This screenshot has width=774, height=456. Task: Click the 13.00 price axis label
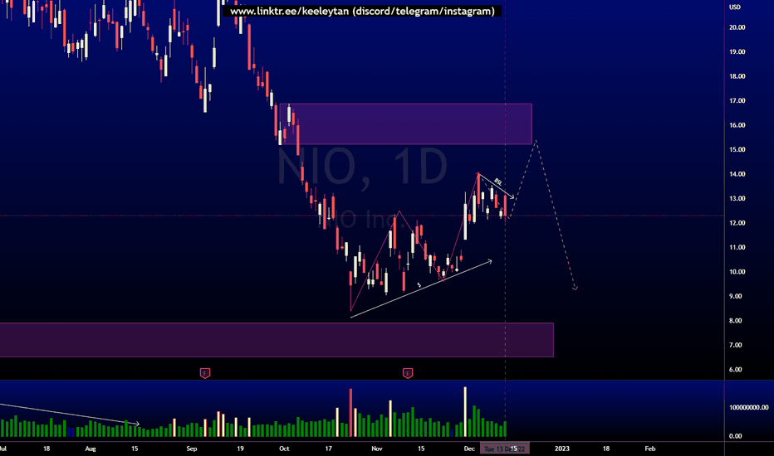(x=737, y=199)
